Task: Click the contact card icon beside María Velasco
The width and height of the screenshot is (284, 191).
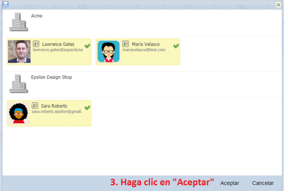Action: [x=125, y=44]
